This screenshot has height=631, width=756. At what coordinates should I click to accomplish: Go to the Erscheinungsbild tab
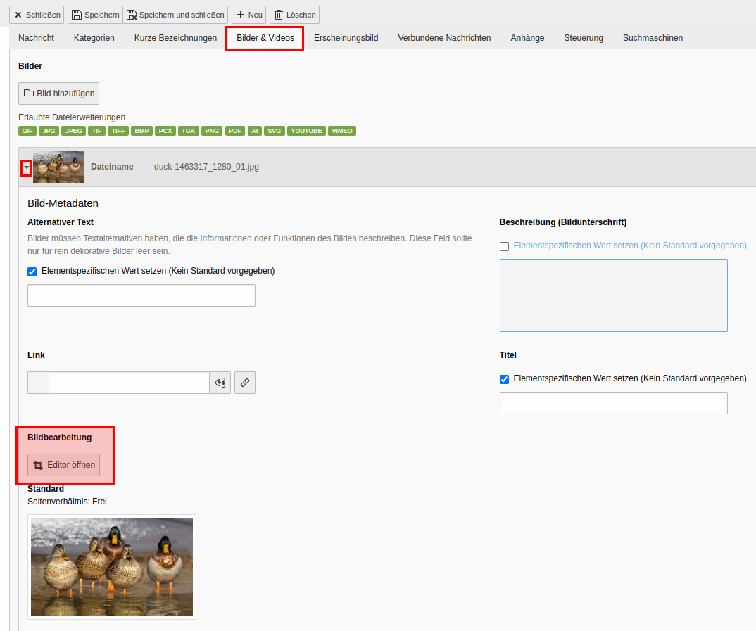click(x=346, y=38)
